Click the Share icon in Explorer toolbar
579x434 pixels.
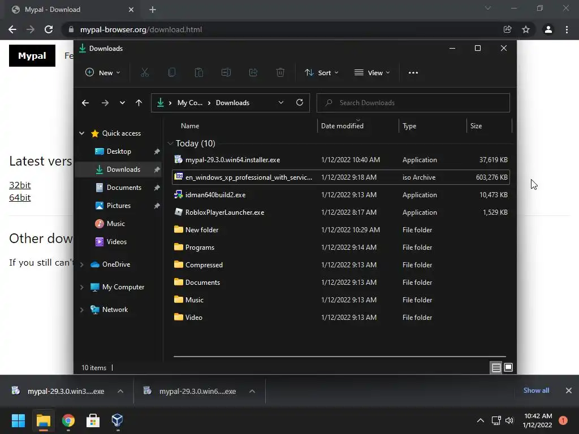(253, 73)
